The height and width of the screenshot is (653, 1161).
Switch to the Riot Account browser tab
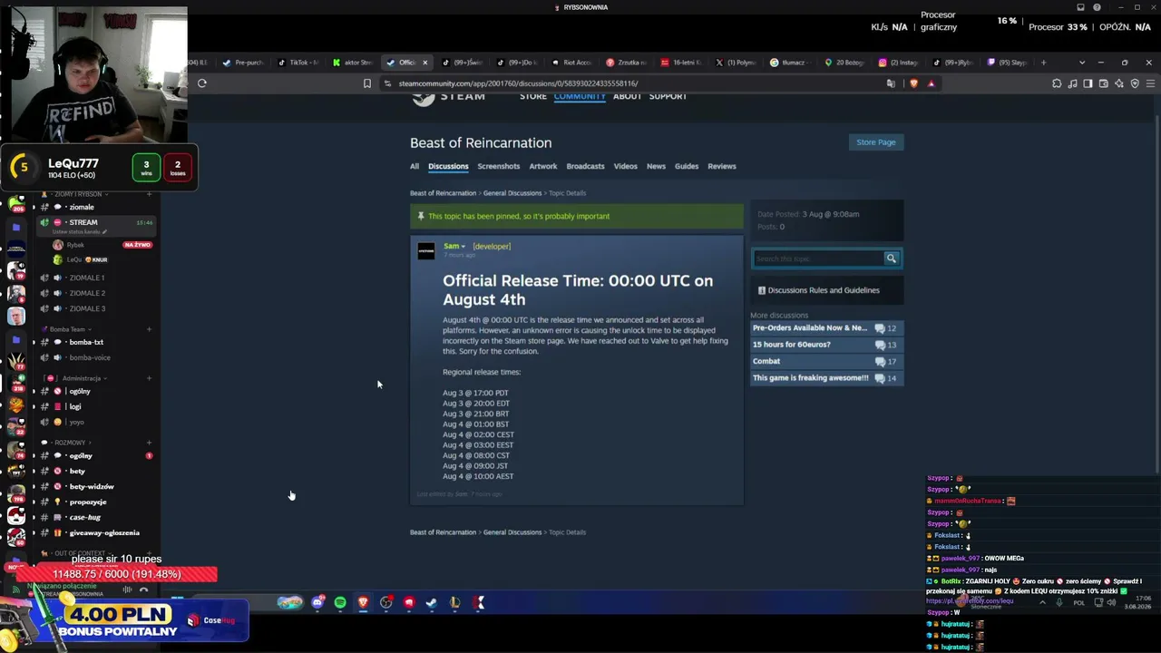573,63
